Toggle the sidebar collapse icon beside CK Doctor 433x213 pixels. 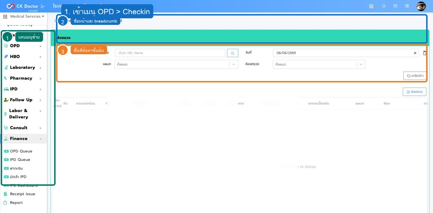(x=42, y=6)
